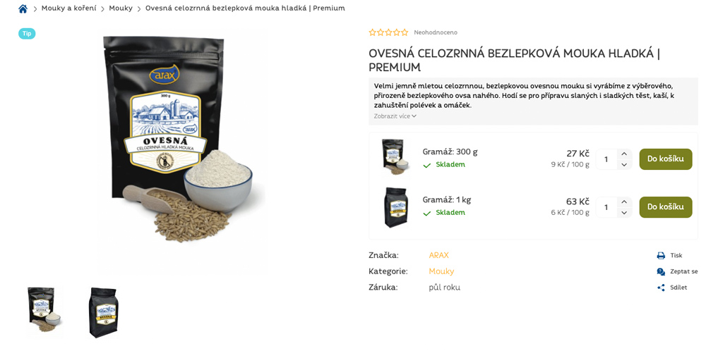Click the Tip badge on product image
The height and width of the screenshot is (358, 706).
[x=27, y=34]
